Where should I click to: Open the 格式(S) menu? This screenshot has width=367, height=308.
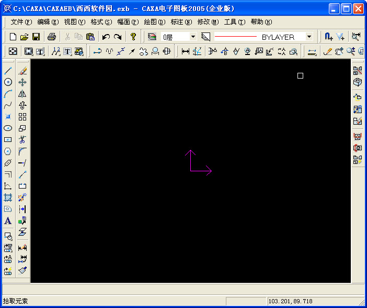[x=101, y=22]
